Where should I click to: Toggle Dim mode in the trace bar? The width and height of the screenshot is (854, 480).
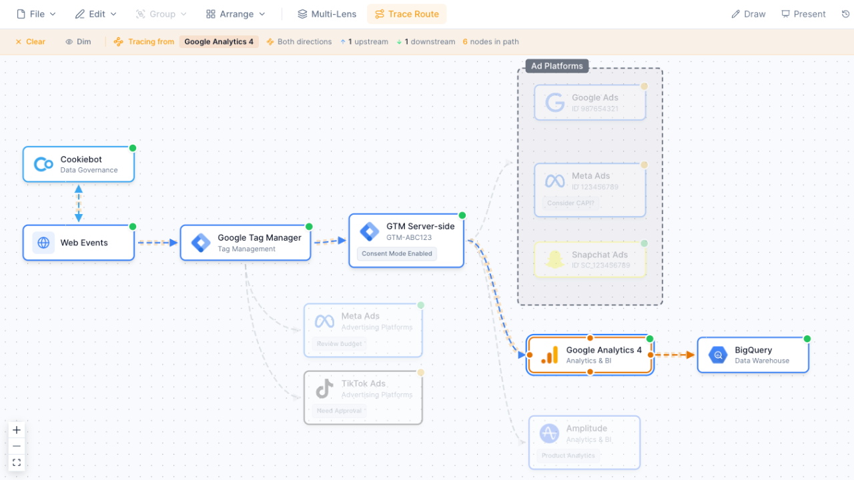click(77, 41)
